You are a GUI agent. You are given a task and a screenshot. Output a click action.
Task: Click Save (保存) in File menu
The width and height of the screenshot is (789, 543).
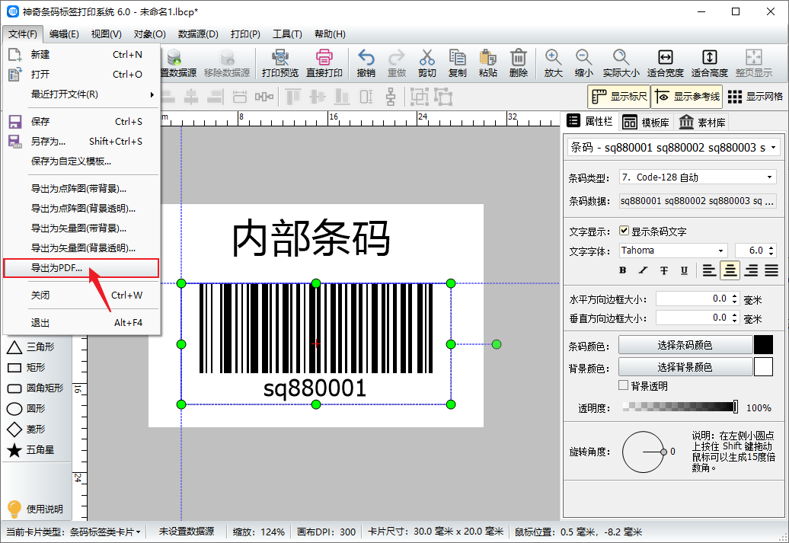click(81, 121)
